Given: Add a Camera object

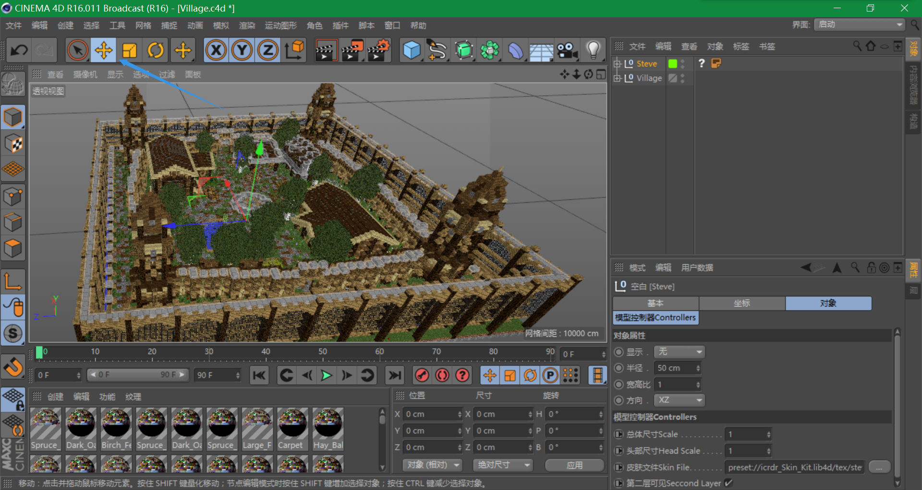Looking at the screenshot, I should pos(568,50).
